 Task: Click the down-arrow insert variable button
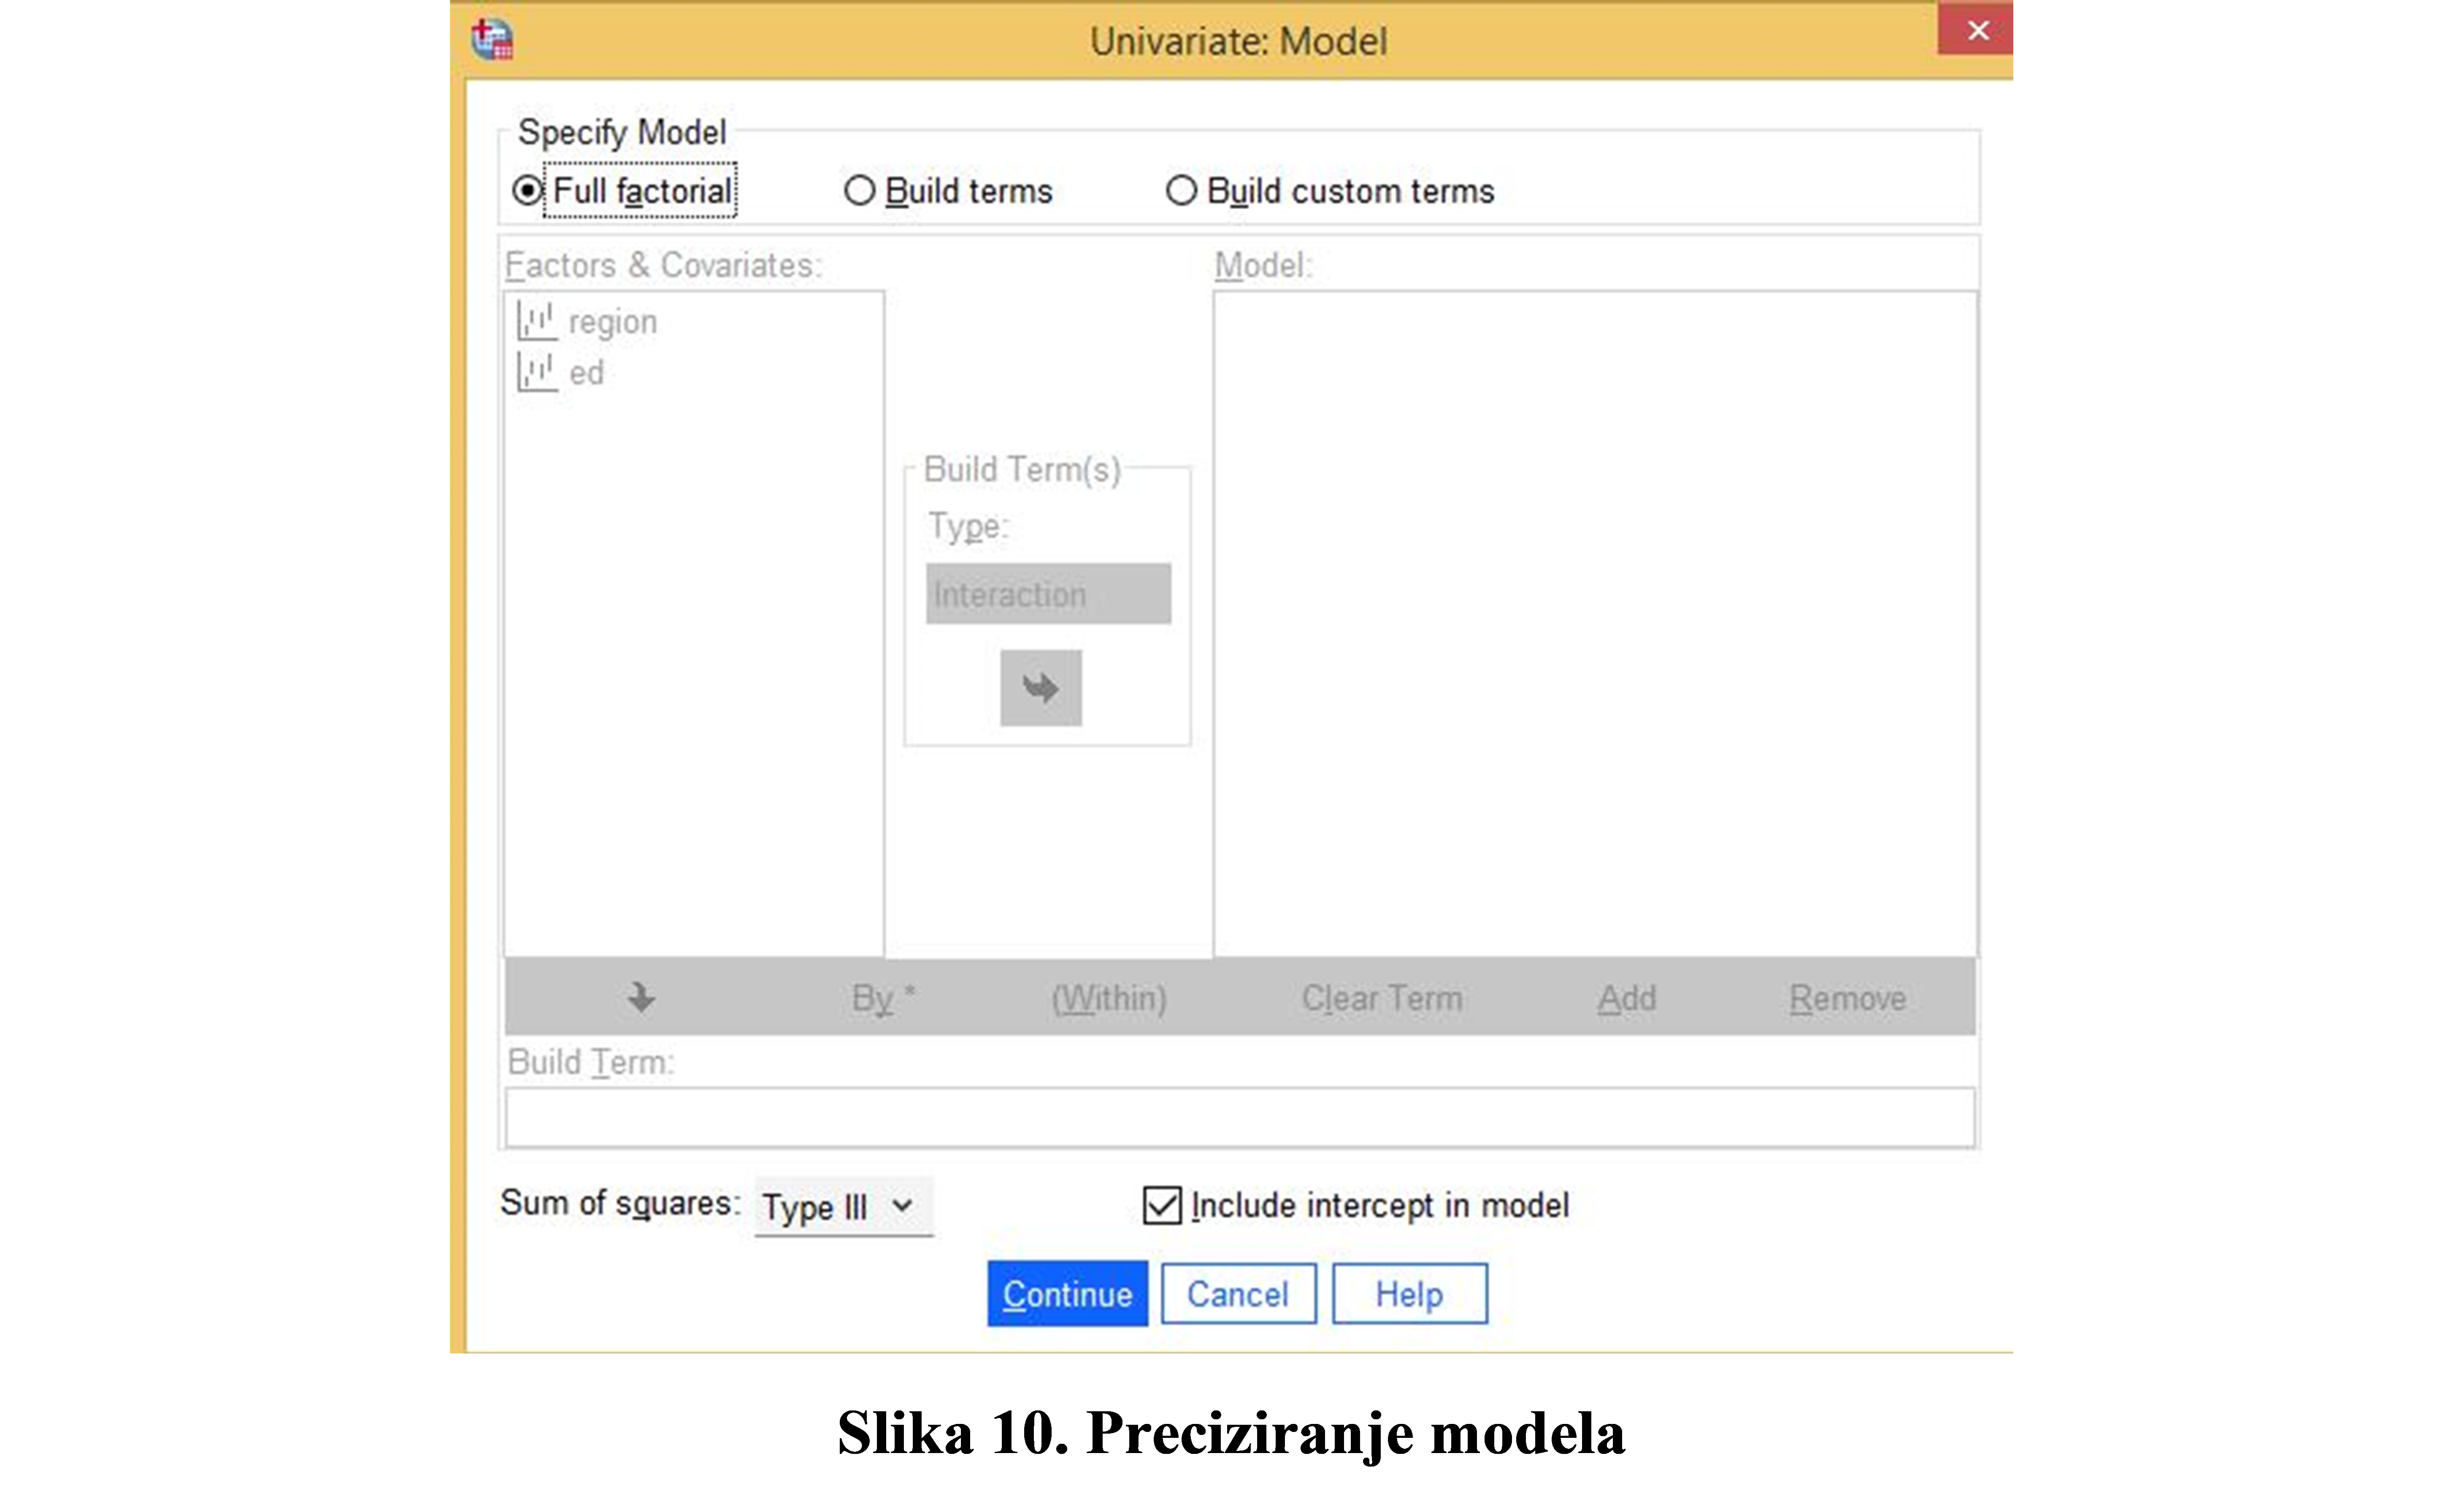pyautogui.click(x=641, y=997)
